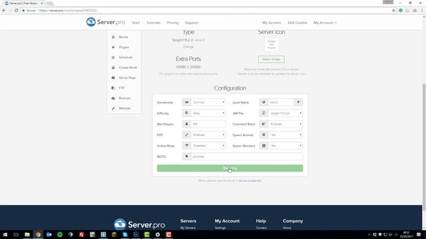Open Start in the top navigation

click(x=136, y=23)
